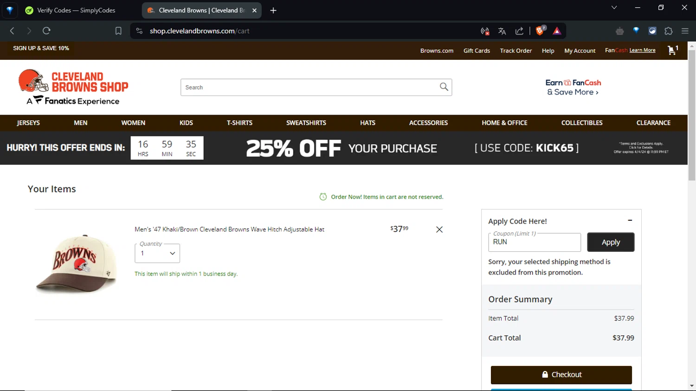
Task: Click the diamond extension icon in toolbar
Action: tap(636, 31)
